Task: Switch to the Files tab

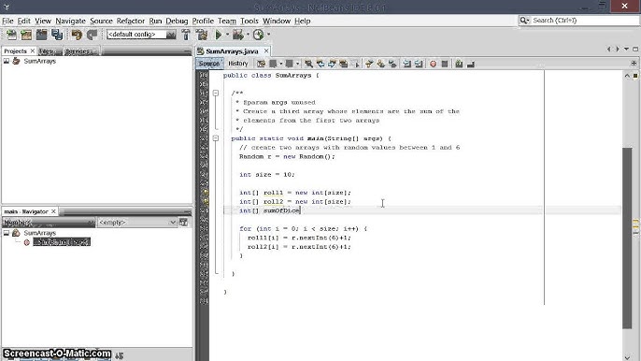Action: tap(46, 51)
